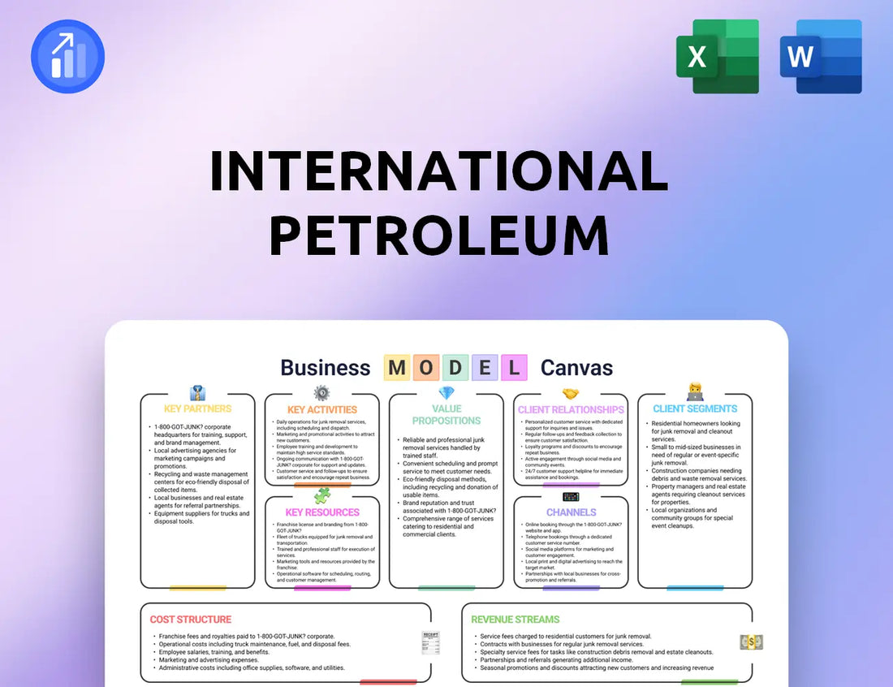Click the person icon above Client Segments
893x687 pixels.
point(696,392)
